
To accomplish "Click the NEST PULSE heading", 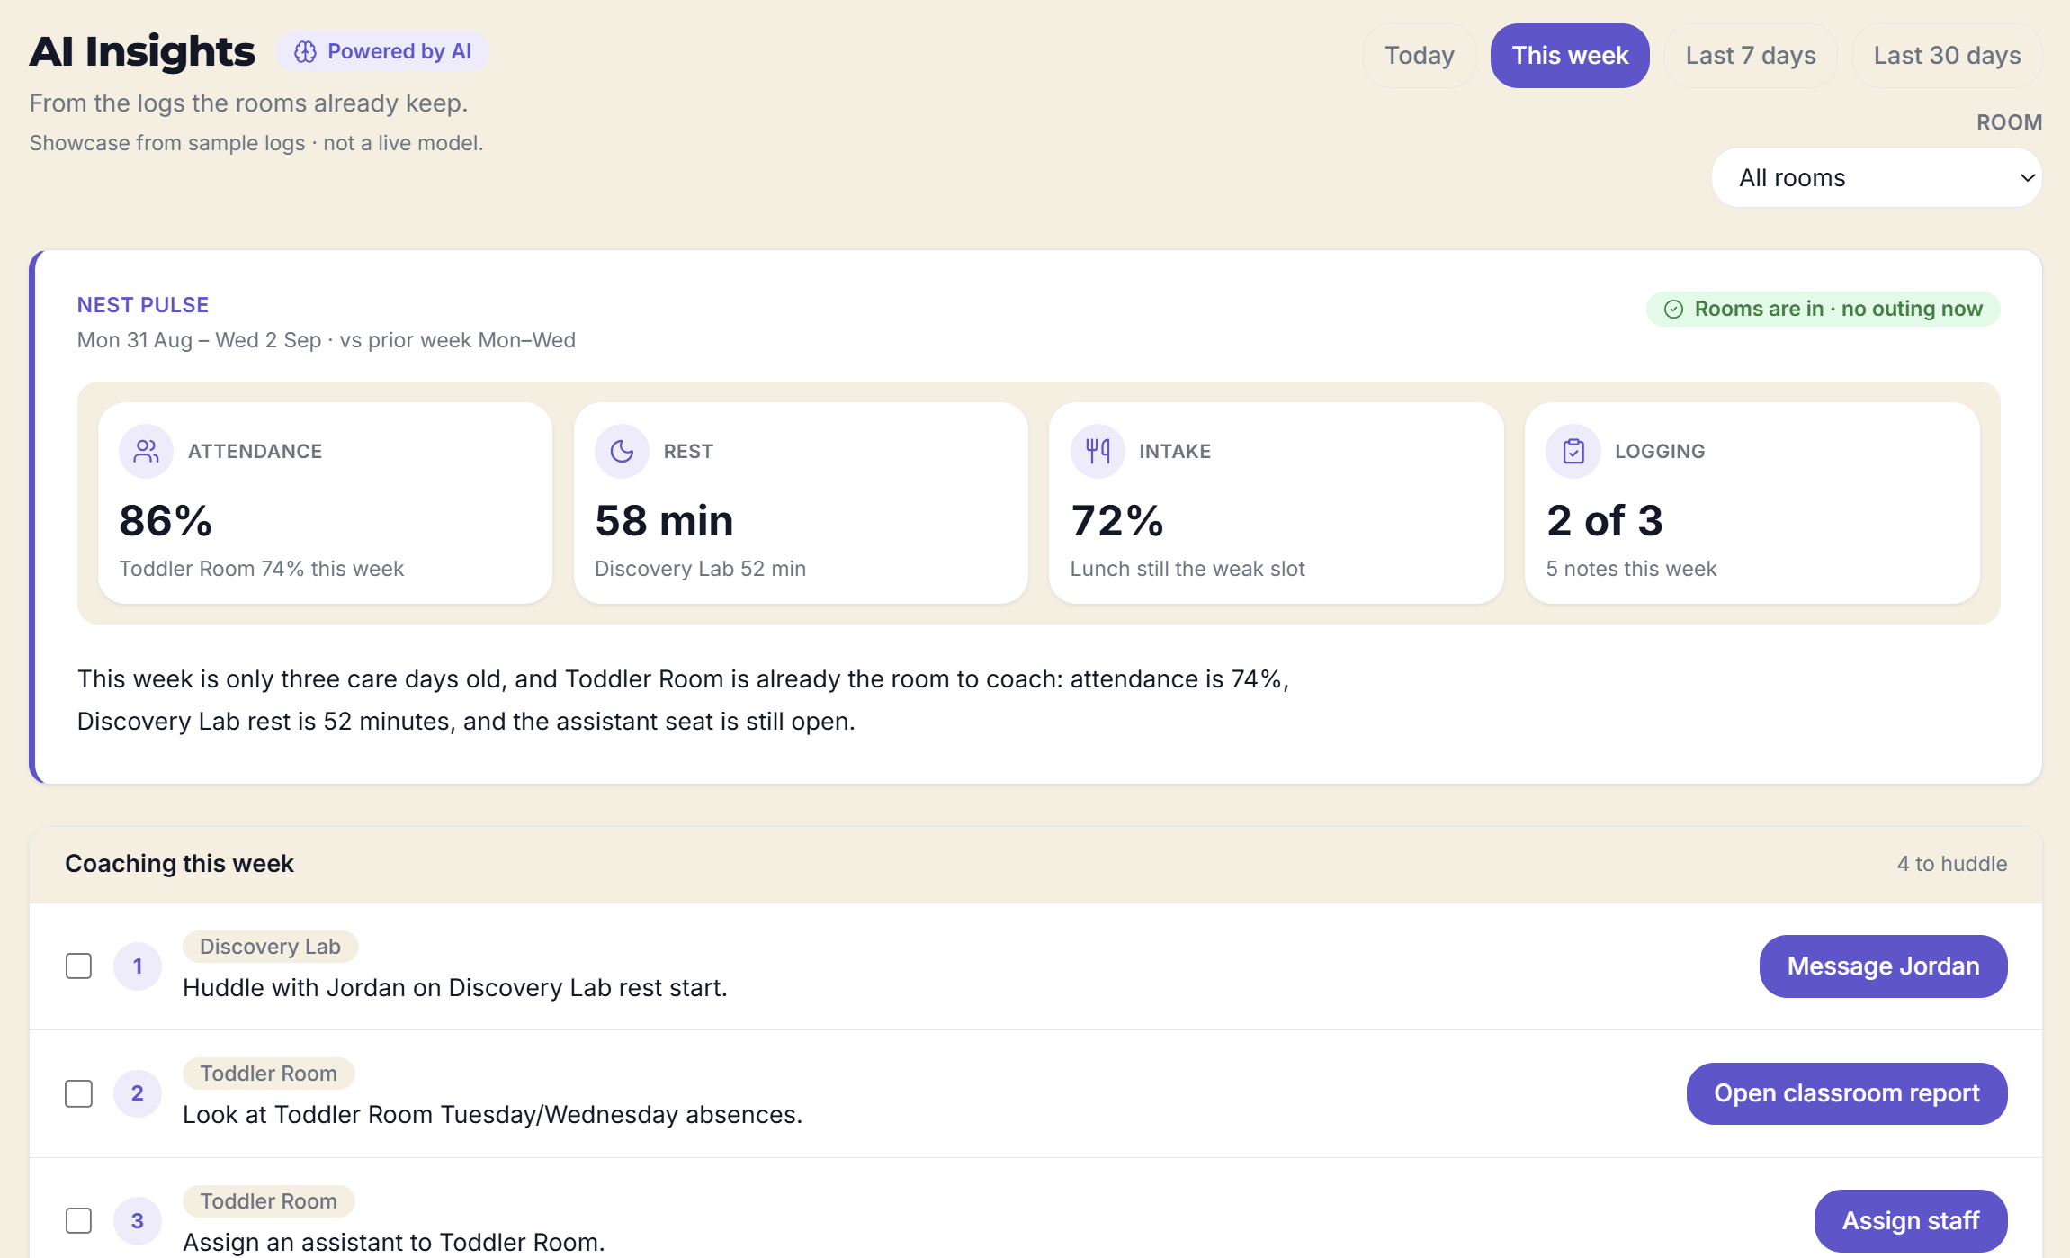I will point(143,305).
